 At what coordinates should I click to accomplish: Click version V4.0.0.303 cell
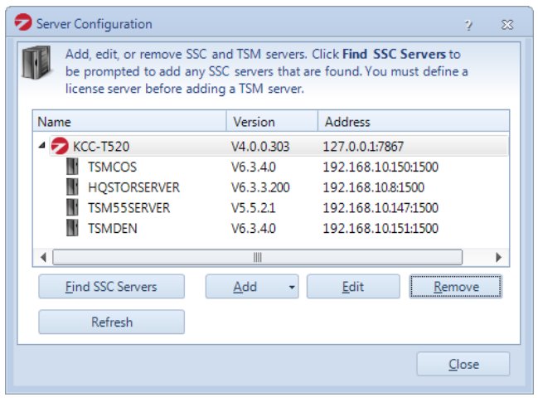coord(260,147)
